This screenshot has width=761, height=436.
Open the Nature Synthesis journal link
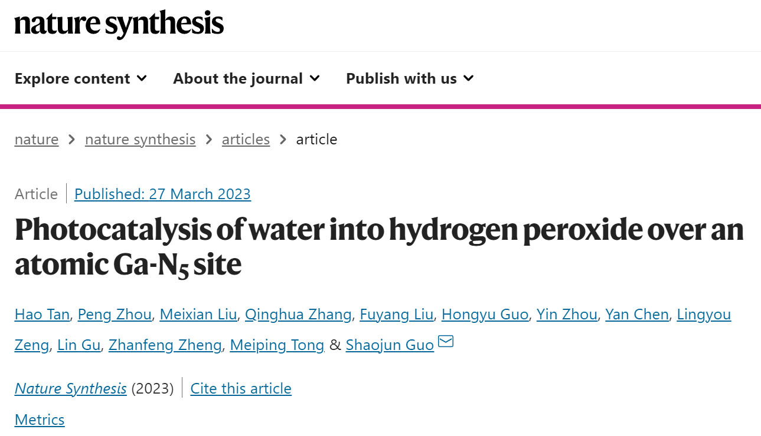click(x=71, y=389)
